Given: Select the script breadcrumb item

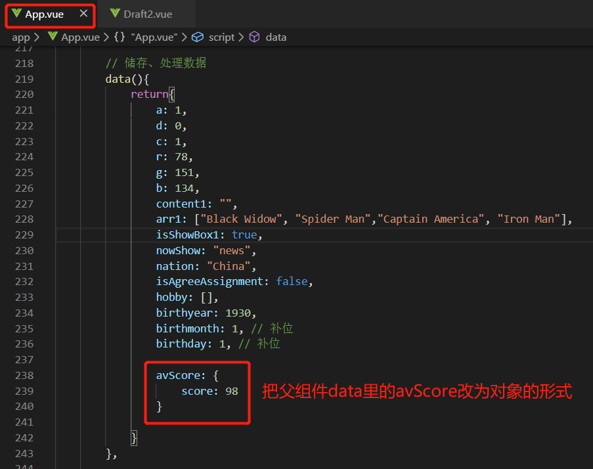Looking at the screenshot, I should point(221,37).
